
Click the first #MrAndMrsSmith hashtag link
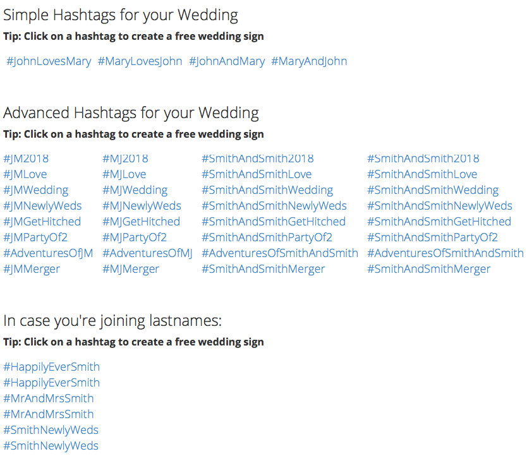(x=49, y=399)
